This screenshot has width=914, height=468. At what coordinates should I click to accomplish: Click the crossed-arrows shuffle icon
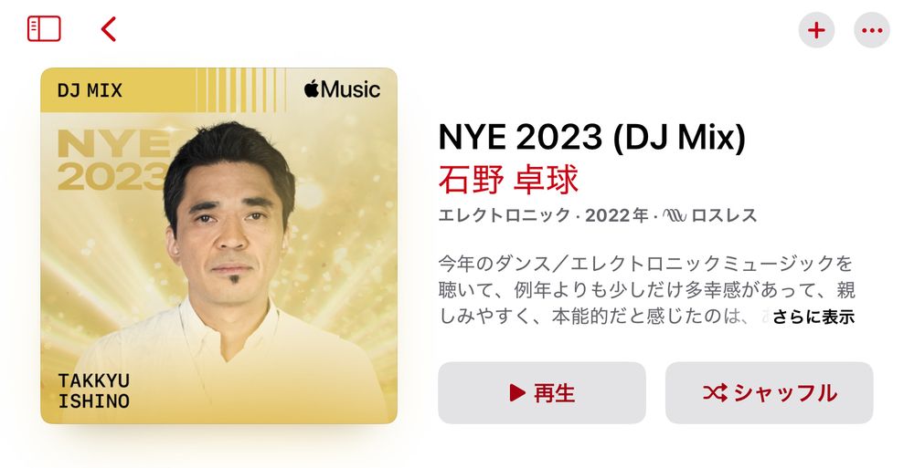tap(715, 393)
